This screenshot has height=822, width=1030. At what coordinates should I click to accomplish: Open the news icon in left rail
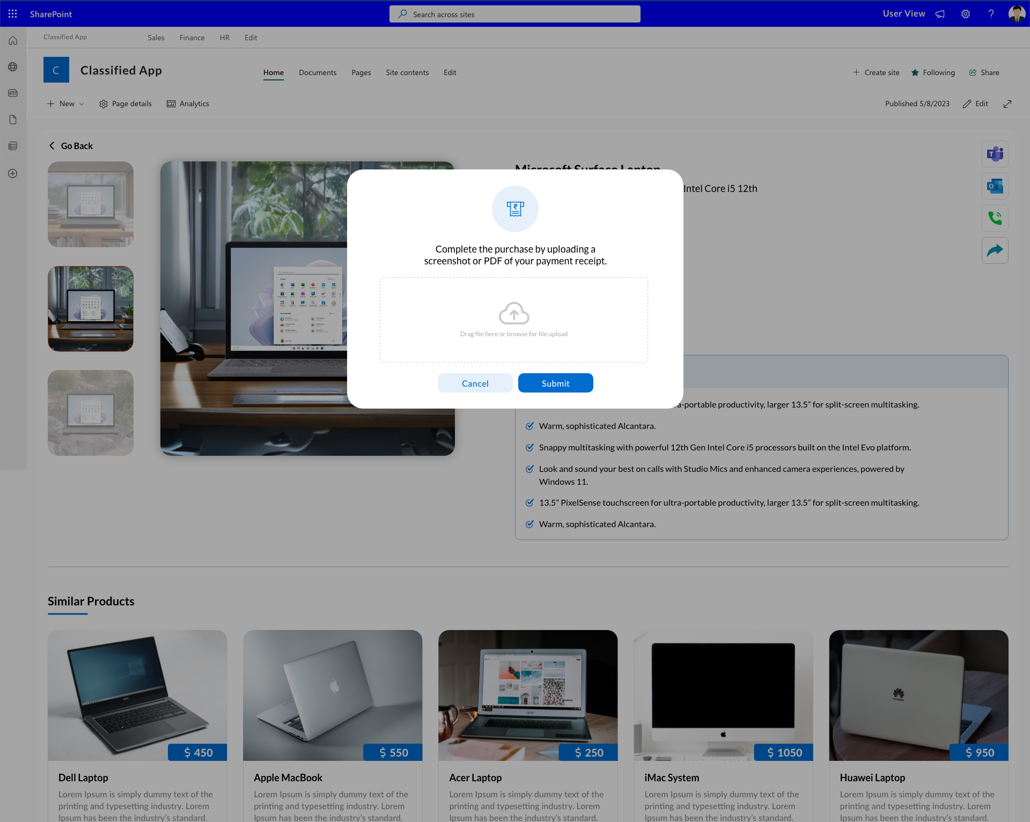pyautogui.click(x=13, y=93)
